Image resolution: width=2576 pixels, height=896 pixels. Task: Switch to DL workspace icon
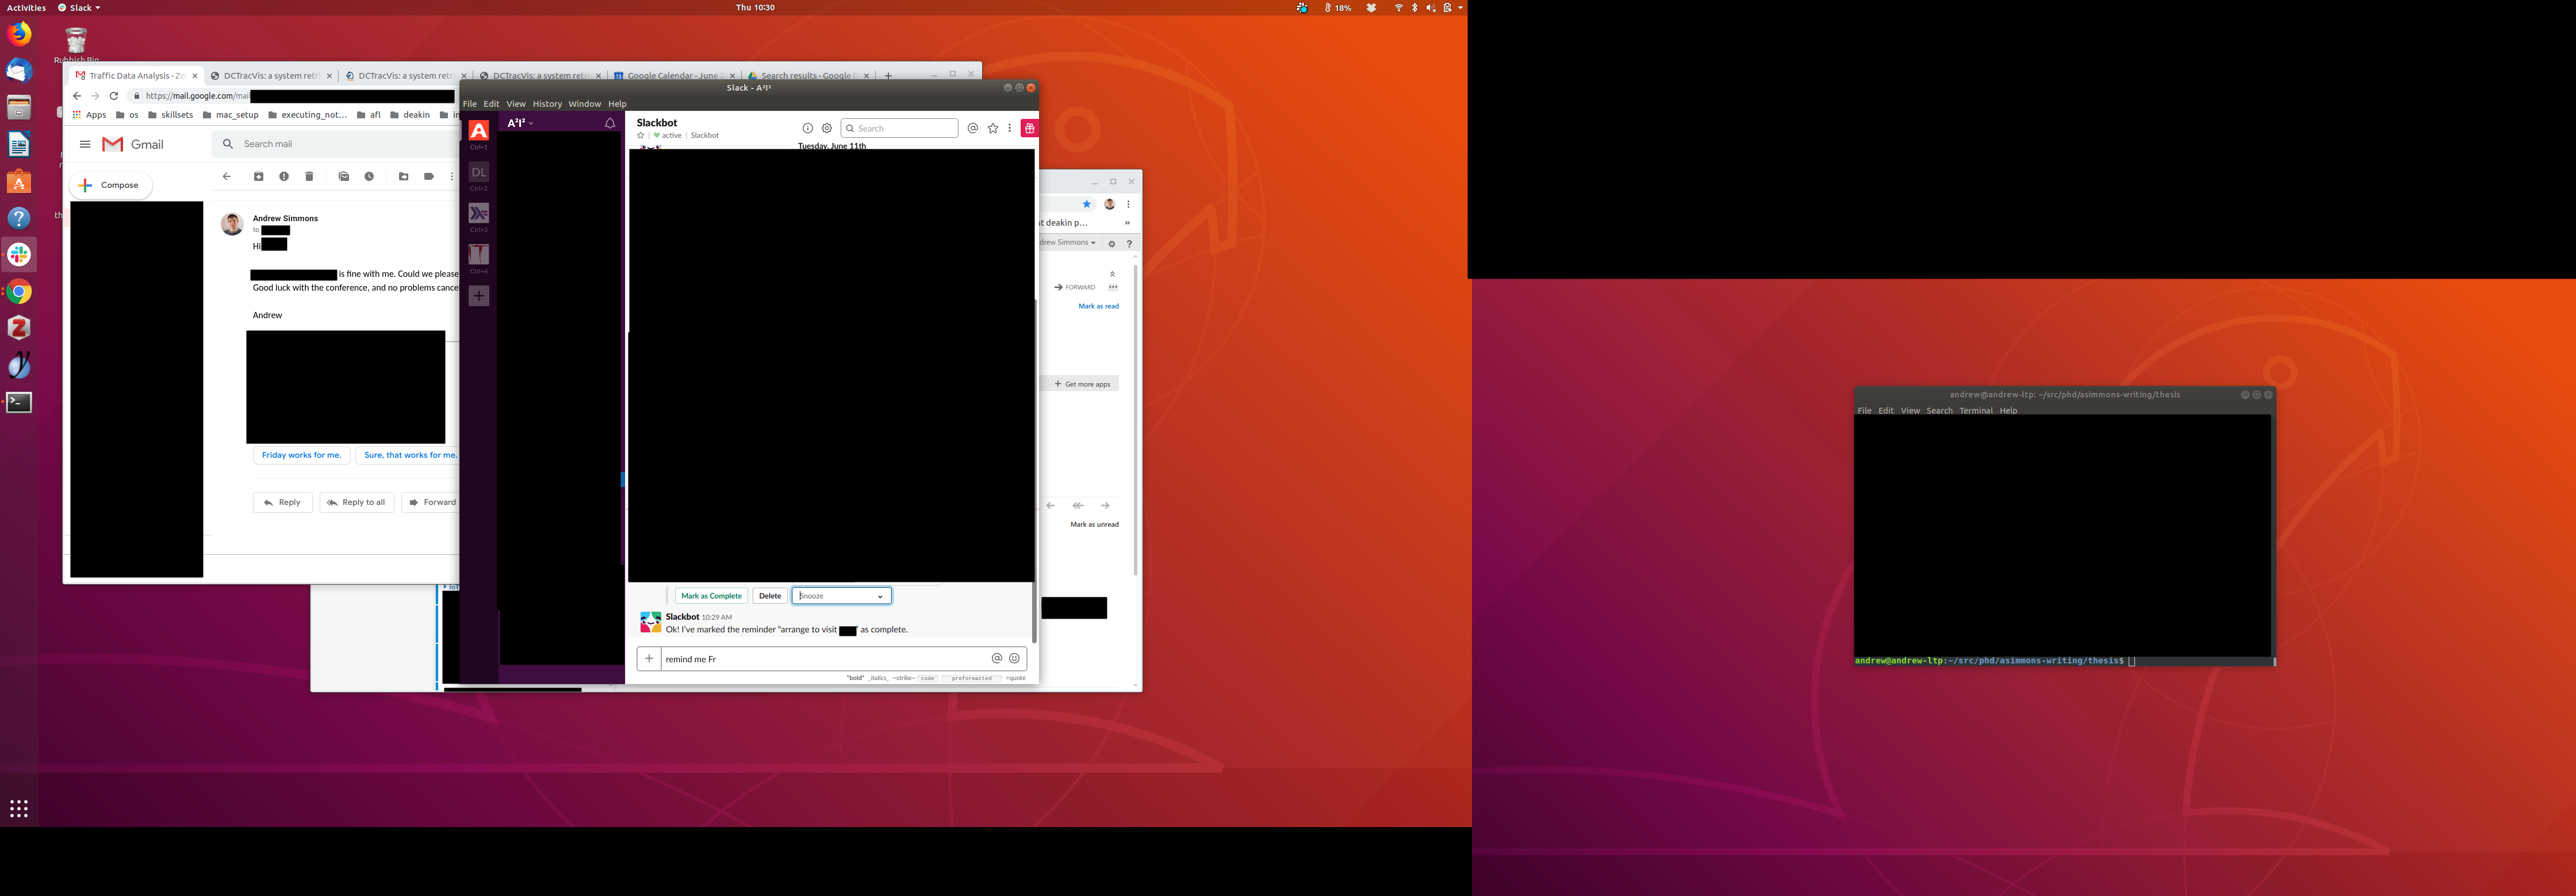(479, 172)
